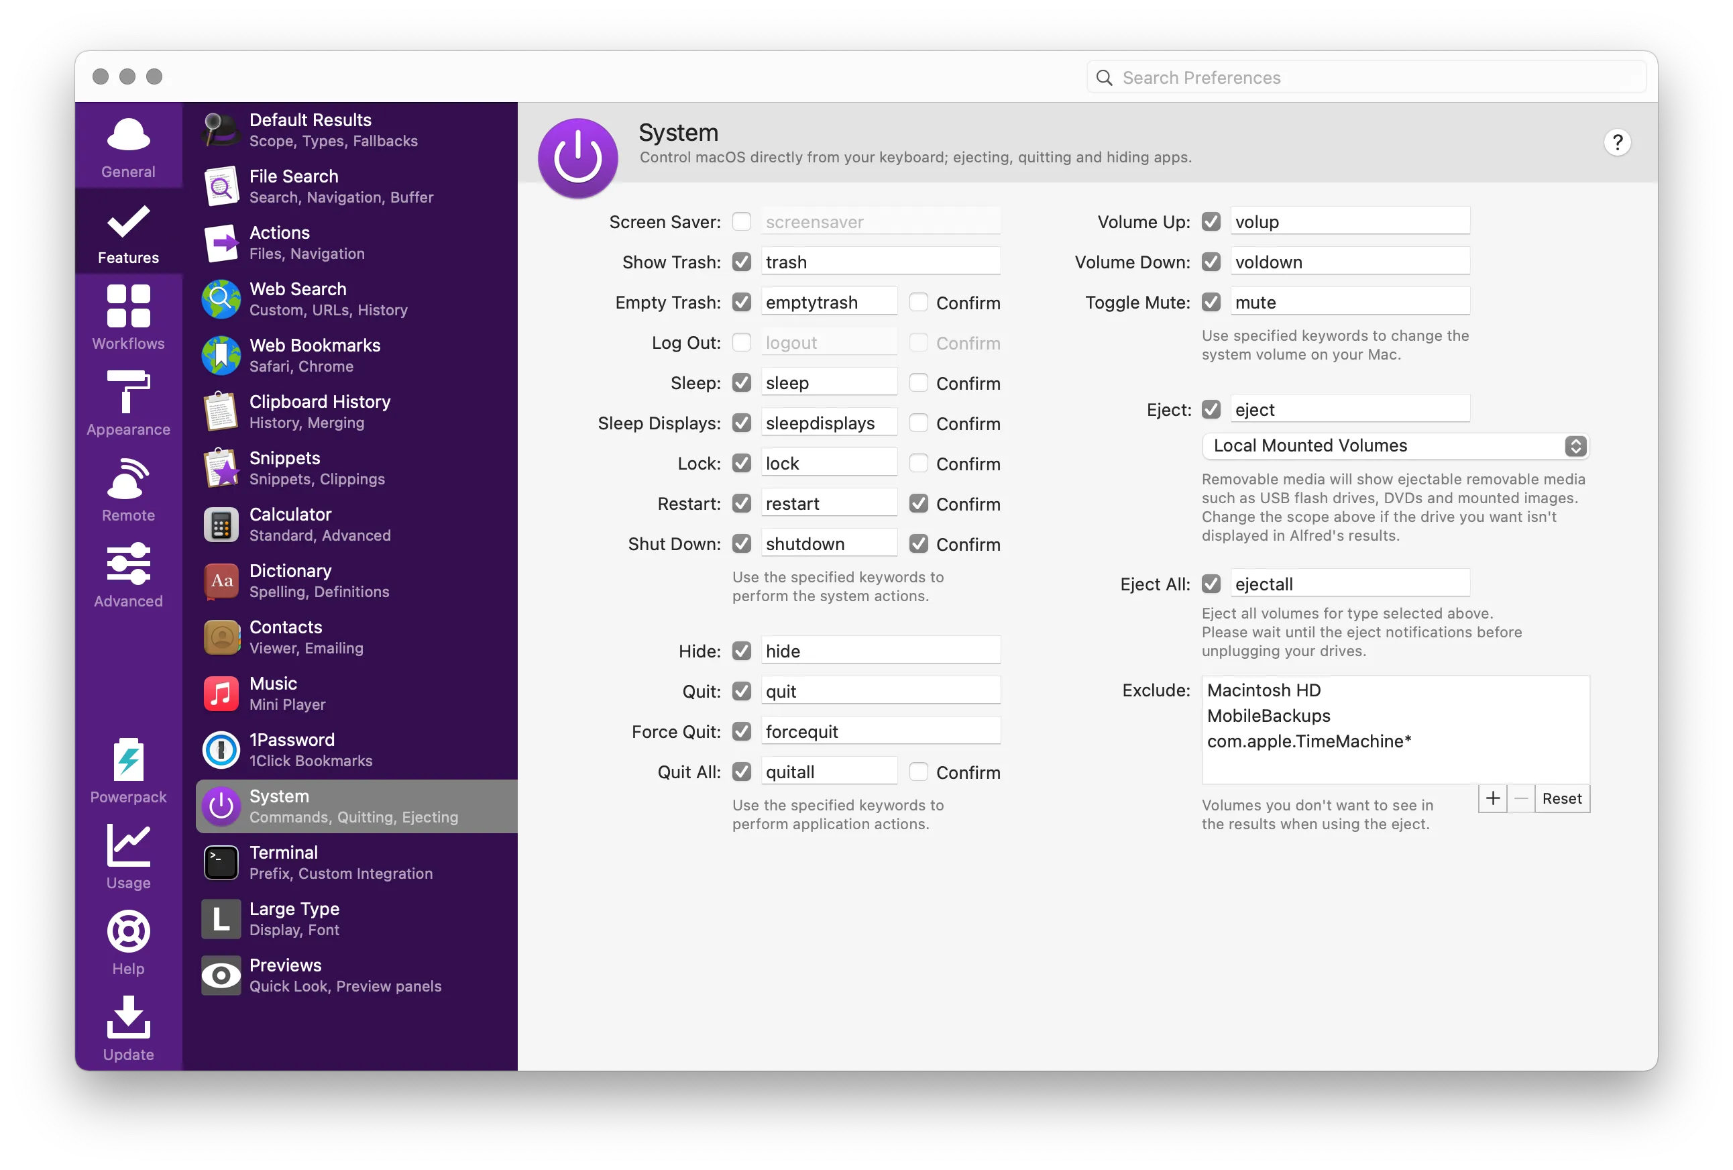Enable Confirm for the Sleep command
This screenshot has height=1170, width=1733.
918,382
